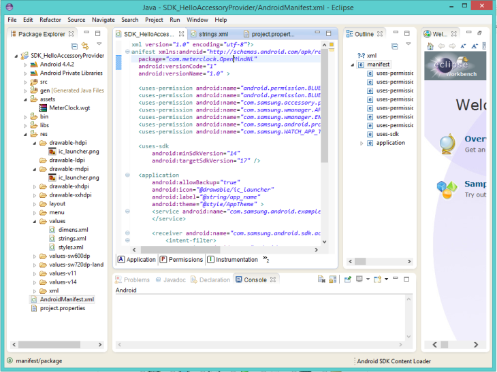Click Collapse All icon in Outline panel
Screen dimensions: 497x372
click(395, 46)
